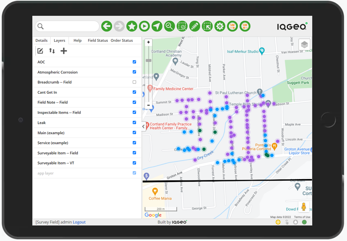The width and height of the screenshot is (347, 241).
Task: Click the Logout link
Action: [x=79, y=222]
